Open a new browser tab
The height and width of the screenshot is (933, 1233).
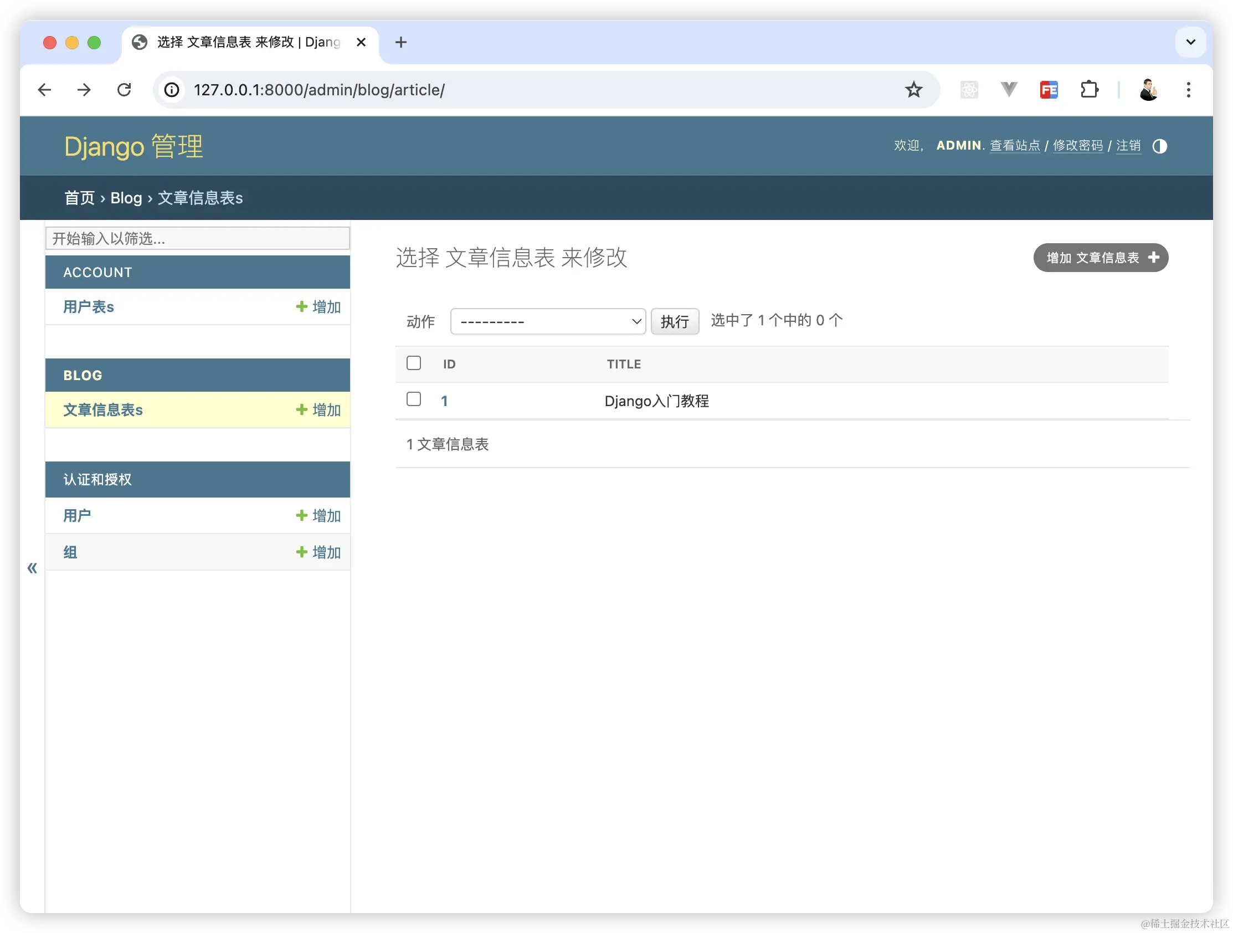coord(400,42)
